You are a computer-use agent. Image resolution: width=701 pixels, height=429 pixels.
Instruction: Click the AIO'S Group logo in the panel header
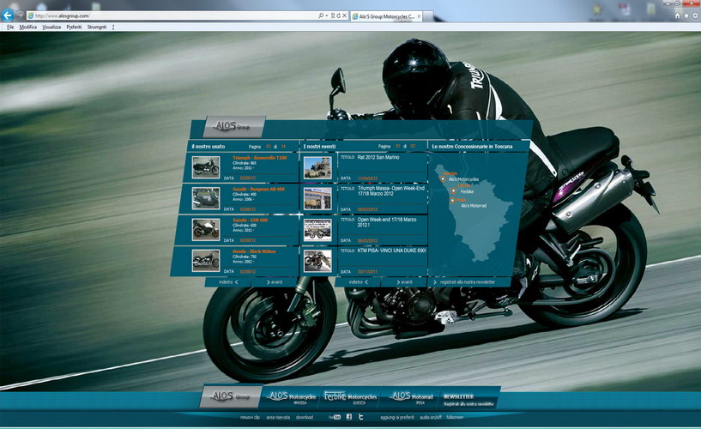click(x=234, y=127)
